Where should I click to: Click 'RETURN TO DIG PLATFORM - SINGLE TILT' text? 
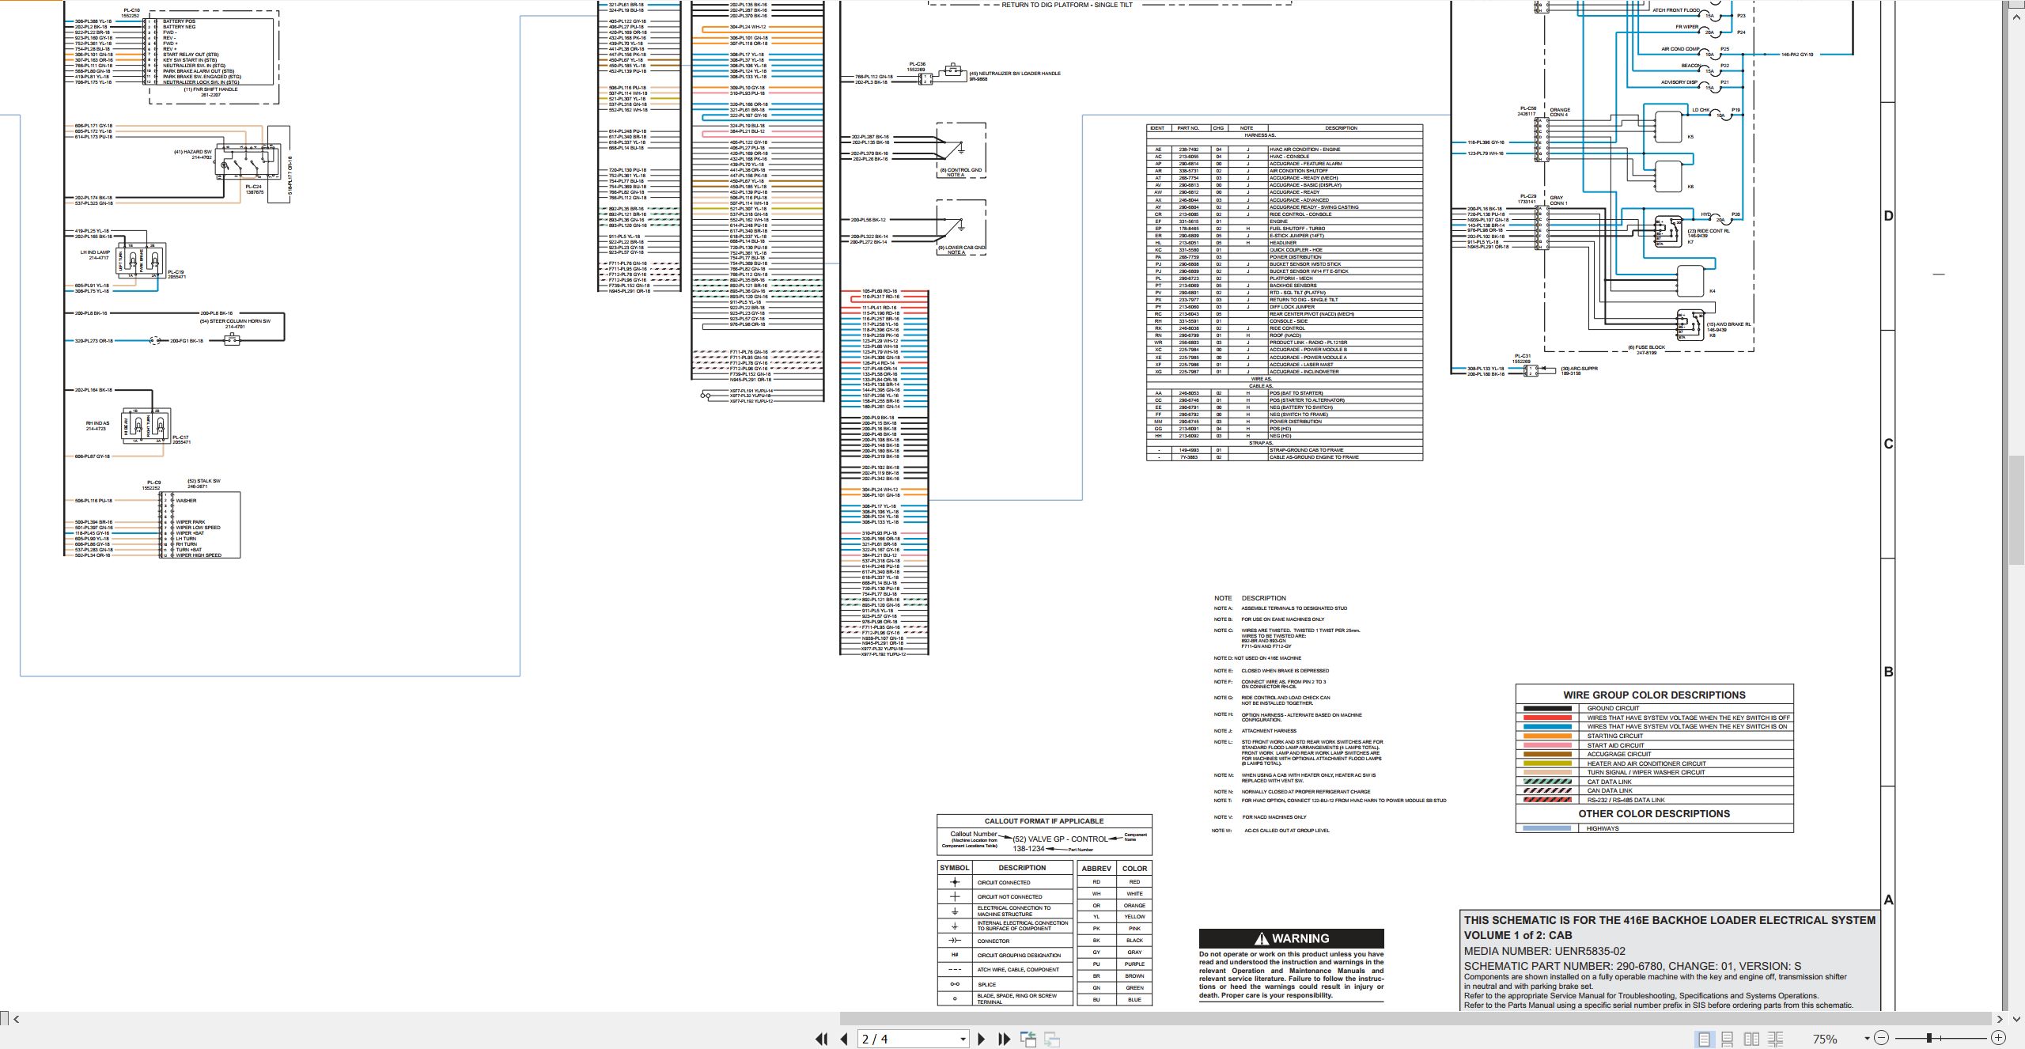1067,5
